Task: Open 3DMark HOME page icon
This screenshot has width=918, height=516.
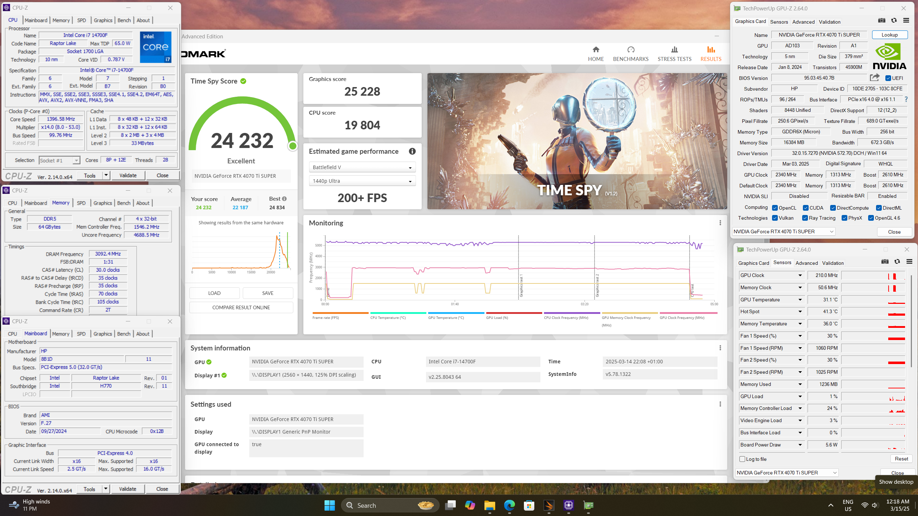Action: [596, 49]
